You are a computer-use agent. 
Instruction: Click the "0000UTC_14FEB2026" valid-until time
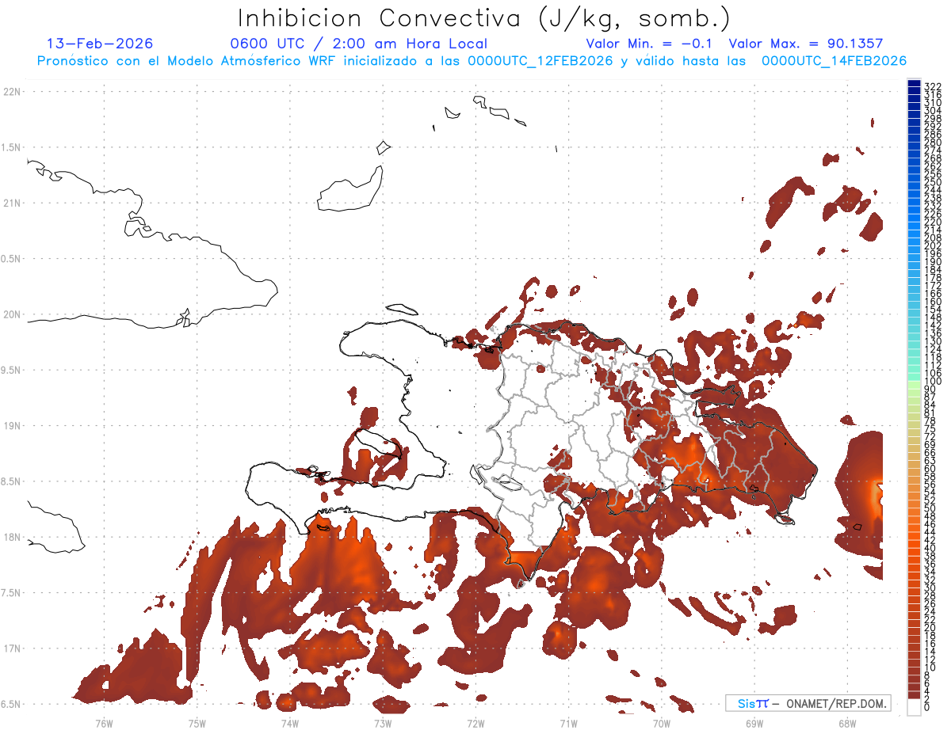[x=834, y=61]
